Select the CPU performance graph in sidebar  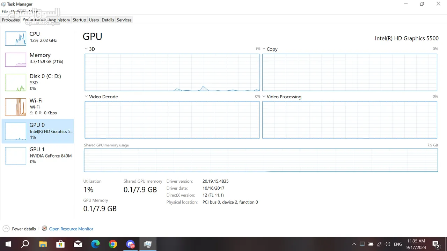tap(15, 38)
